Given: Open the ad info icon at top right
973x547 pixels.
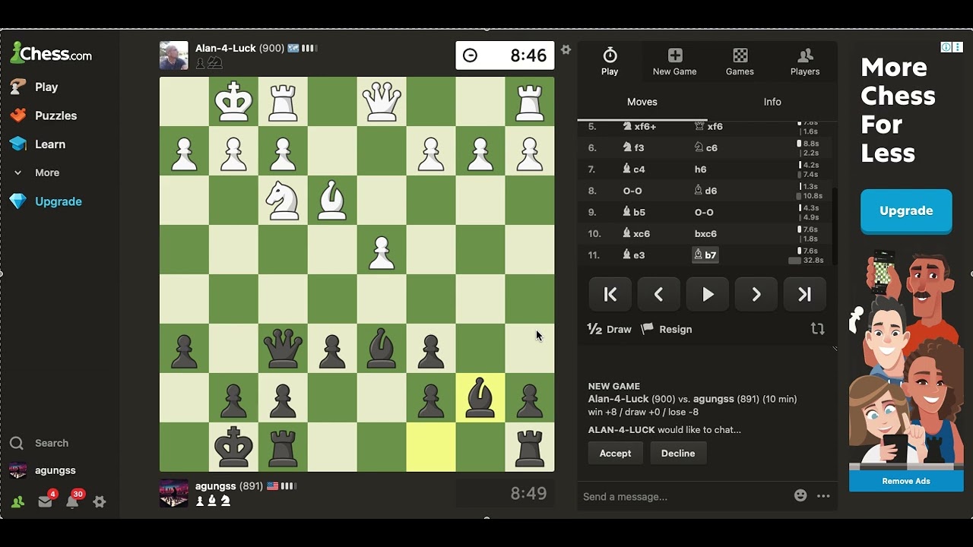Looking at the screenshot, I should (946, 47).
